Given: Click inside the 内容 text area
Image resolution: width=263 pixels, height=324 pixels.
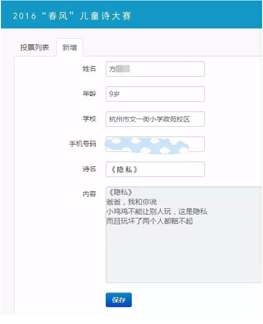Looking at the screenshot, I should point(184,235).
